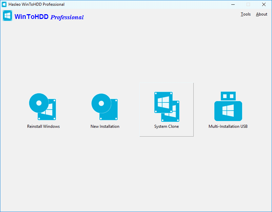Open the Tools menu
The width and height of the screenshot is (272, 212).
[245, 14]
